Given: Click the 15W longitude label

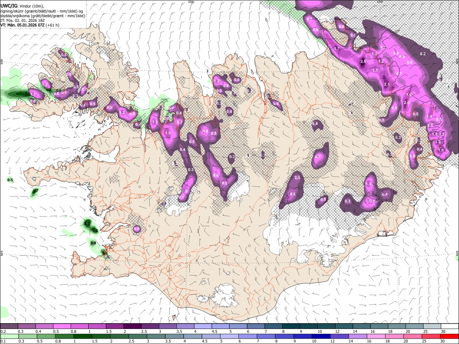Looking at the screenshot, I should 380,2.
